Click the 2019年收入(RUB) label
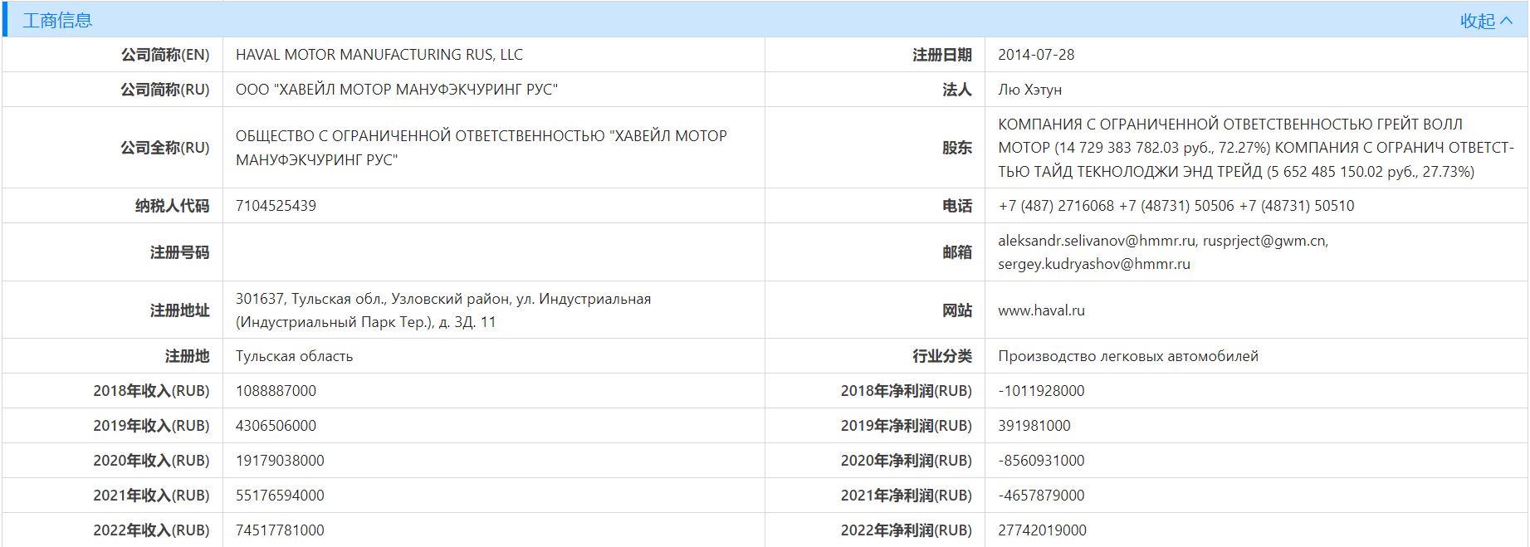The image size is (1530, 547). click(x=151, y=426)
